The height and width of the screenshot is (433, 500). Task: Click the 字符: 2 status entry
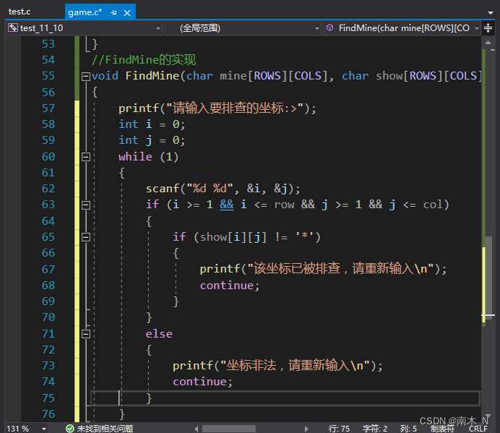pos(375,429)
